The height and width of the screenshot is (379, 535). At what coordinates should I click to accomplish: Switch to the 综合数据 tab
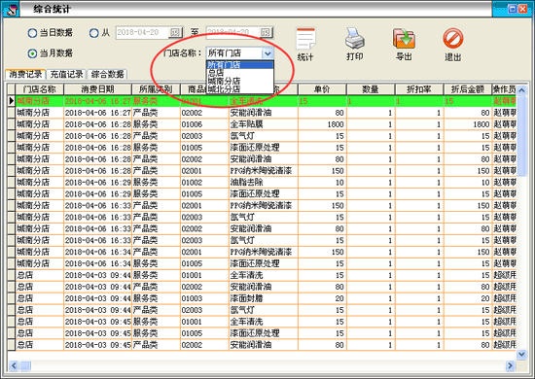107,74
